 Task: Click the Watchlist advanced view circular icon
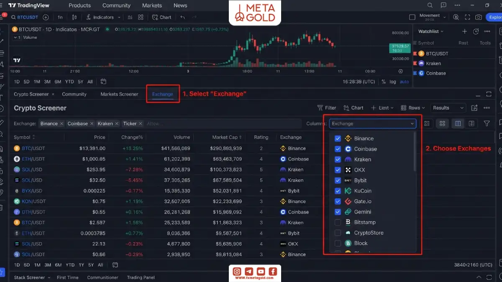476,31
